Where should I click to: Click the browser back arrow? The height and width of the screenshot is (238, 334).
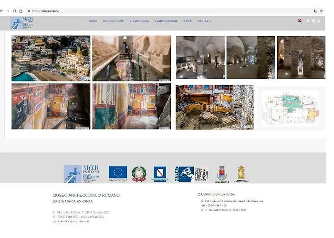[2, 10]
